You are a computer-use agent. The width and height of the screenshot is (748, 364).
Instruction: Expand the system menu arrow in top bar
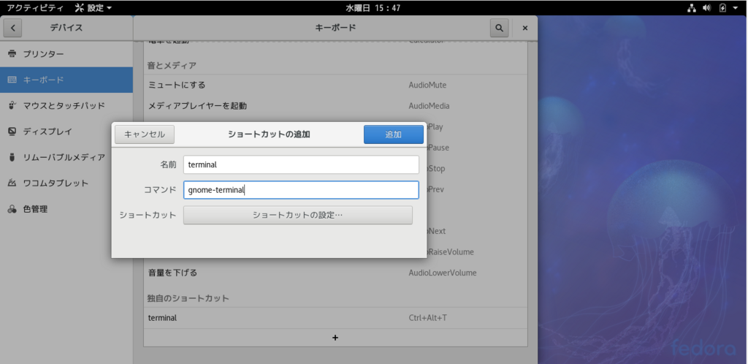pyautogui.click(x=735, y=8)
